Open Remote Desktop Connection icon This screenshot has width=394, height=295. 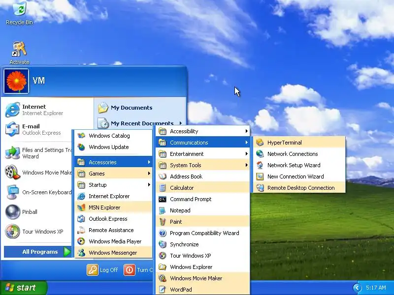[x=260, y=188]
